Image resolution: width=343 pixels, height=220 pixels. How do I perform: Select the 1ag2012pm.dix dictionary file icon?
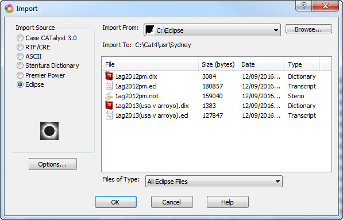click(x=109, y=76)
